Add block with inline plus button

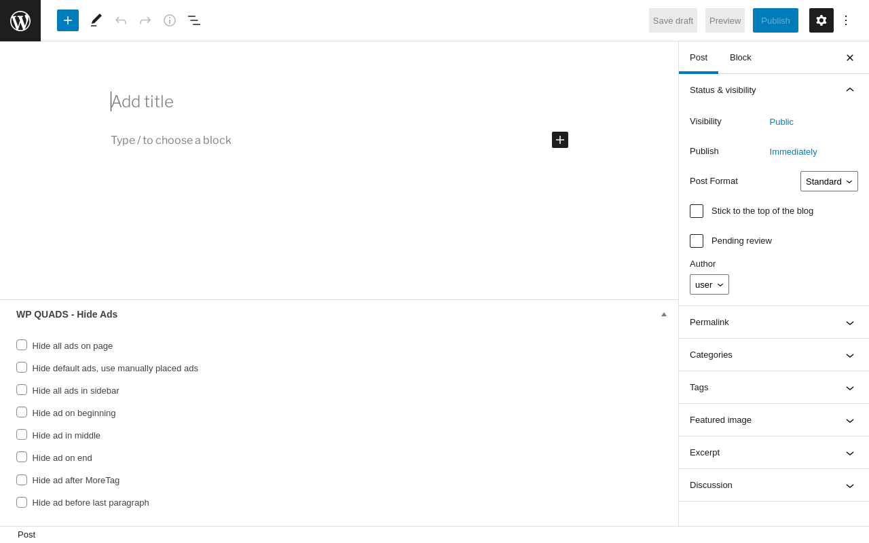click(x=560, y=140)
